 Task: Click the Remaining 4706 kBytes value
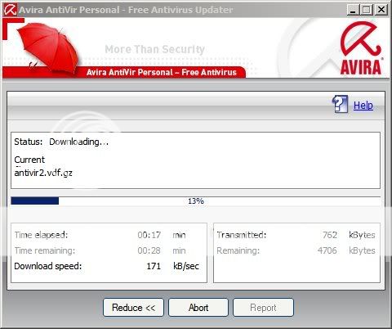point(327,250)
